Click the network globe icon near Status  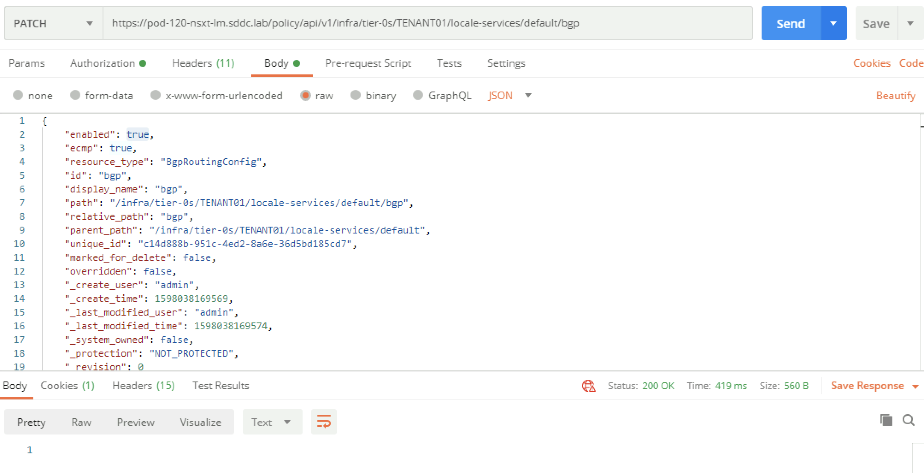[x=589, y=386]
